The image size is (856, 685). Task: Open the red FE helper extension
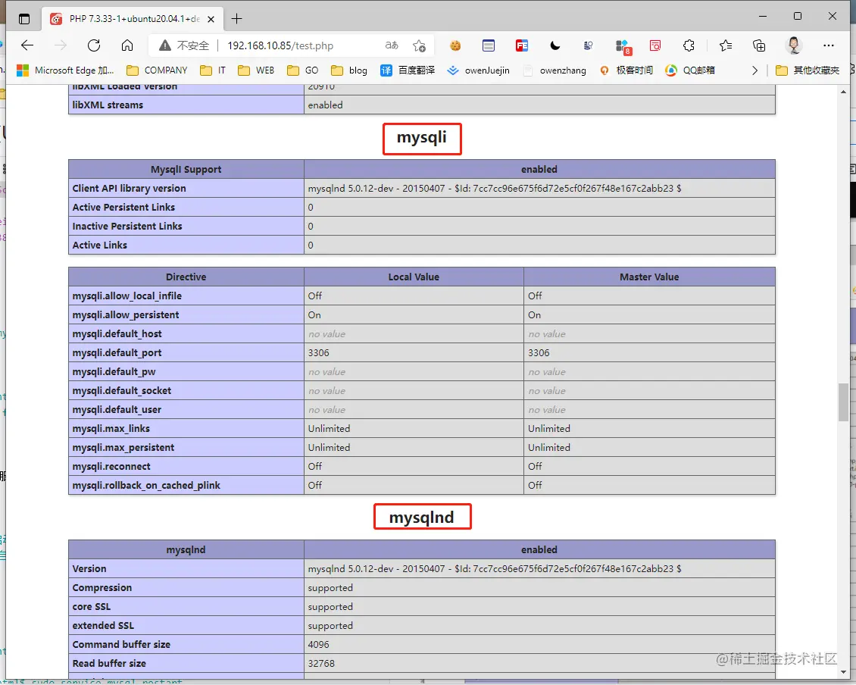(522, 45)
